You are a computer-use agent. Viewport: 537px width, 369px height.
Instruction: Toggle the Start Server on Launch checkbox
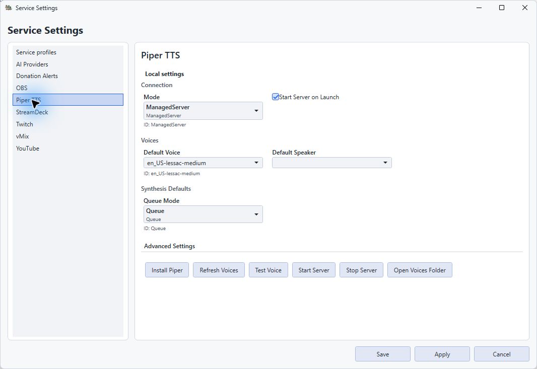point(276,97)
